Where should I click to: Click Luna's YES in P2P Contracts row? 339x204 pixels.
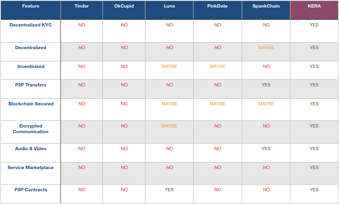pos(169,190)
